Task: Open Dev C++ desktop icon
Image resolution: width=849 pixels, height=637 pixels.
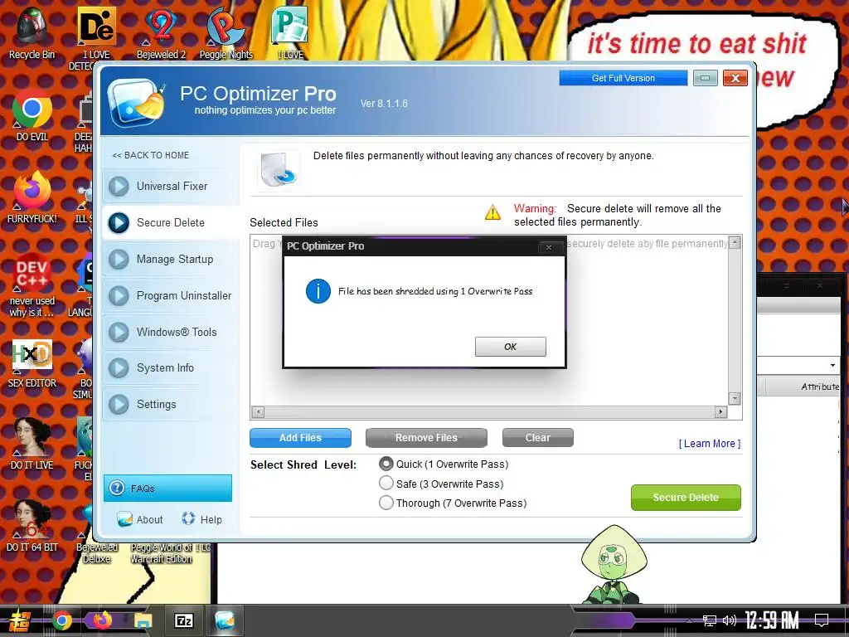Action: pyautogui.click(x=32, y=284)
